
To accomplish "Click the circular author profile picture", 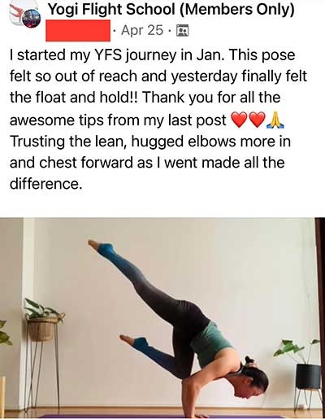I will [x=31, y=18].
